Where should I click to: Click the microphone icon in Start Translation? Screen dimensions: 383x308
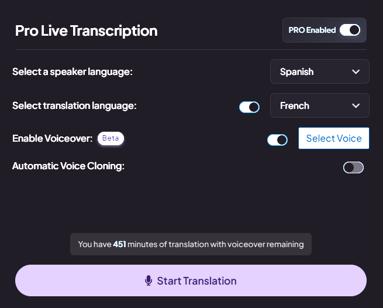tap(149, 280)
